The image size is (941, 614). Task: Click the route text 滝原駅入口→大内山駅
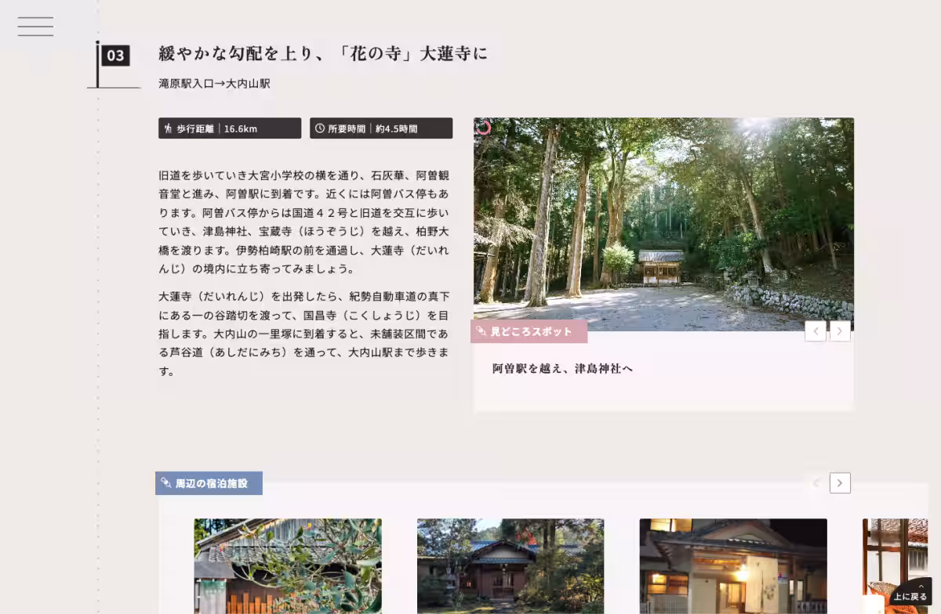(214, 83)
